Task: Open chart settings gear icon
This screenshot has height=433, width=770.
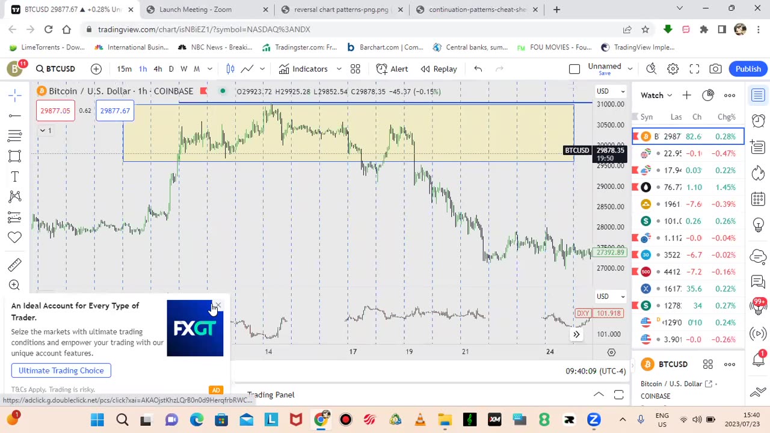Action: (673, 69)
